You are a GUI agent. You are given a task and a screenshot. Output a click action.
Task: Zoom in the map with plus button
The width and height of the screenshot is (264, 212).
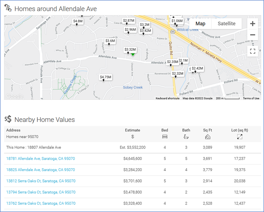coord(253,24)
